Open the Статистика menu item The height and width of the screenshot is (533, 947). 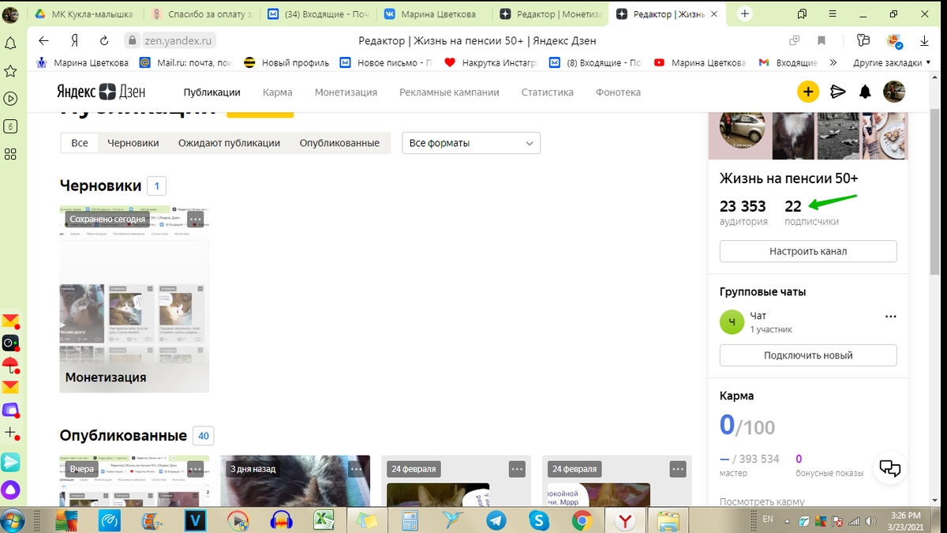point(547,92)
